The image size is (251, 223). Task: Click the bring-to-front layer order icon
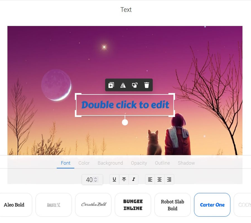click(135, 85)
